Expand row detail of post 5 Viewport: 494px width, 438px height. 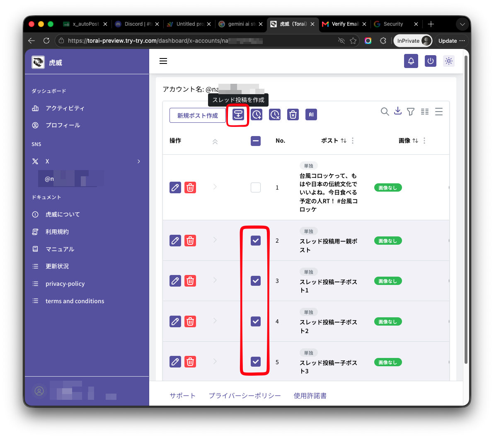[215, 361]
